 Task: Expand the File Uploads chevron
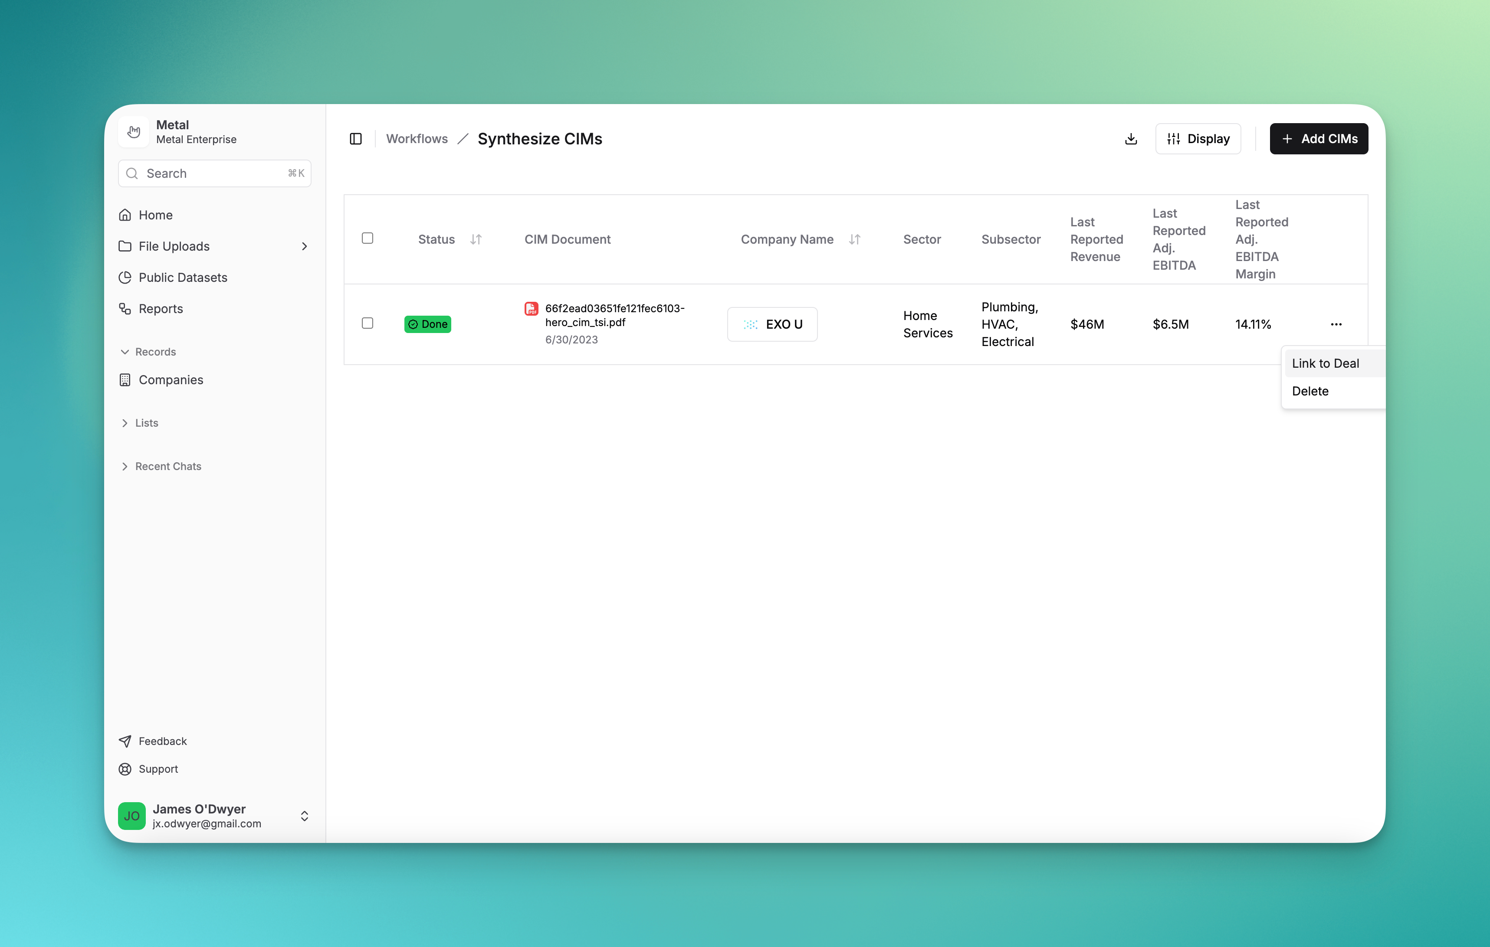click(304, 246)
